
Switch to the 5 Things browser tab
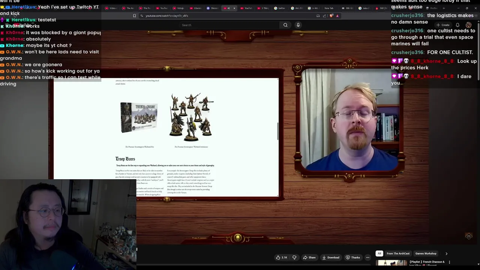point(264,8)
